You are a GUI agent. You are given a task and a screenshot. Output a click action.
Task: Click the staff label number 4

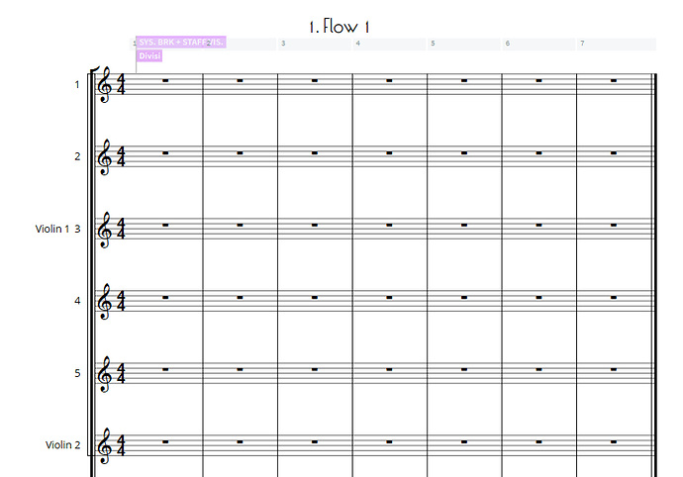tap(77, 300)
